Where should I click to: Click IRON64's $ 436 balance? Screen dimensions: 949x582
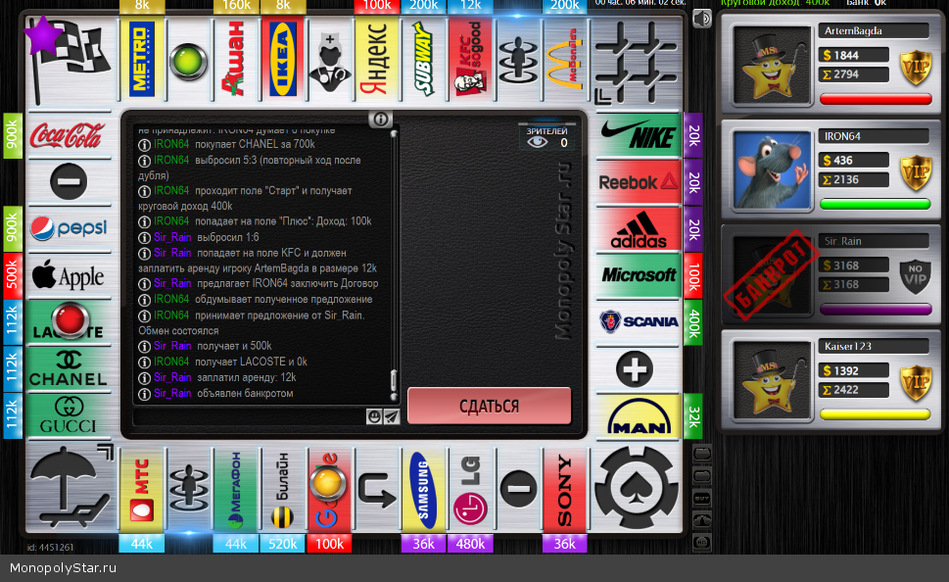coord(854,161)
